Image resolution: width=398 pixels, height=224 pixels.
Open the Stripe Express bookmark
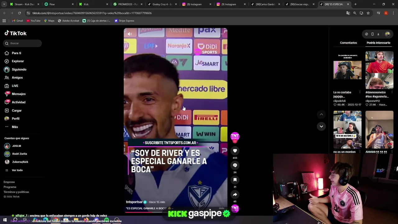click(124, 21)
